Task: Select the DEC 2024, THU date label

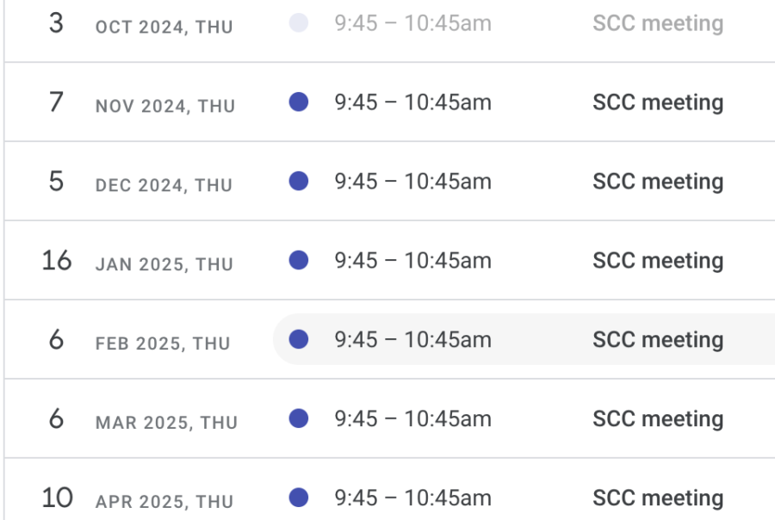Action: tap(164, 185)
